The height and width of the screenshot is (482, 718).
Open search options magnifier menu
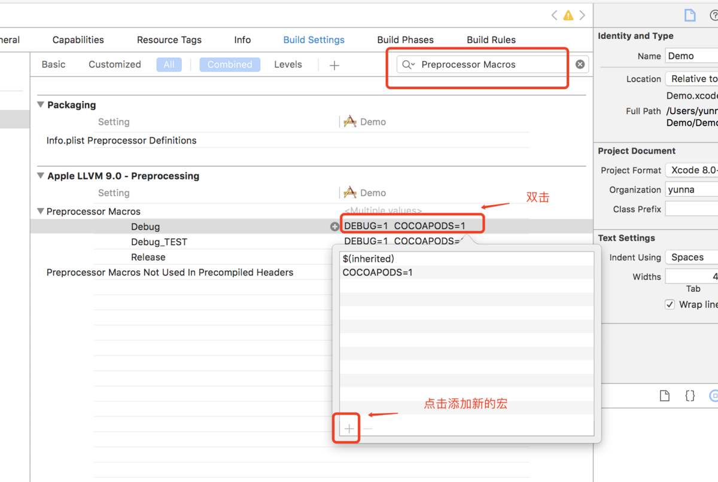tap(408, 65)
